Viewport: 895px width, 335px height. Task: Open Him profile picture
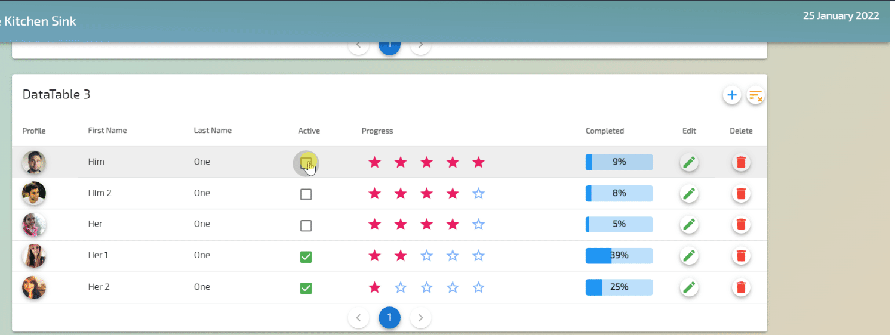34,162
